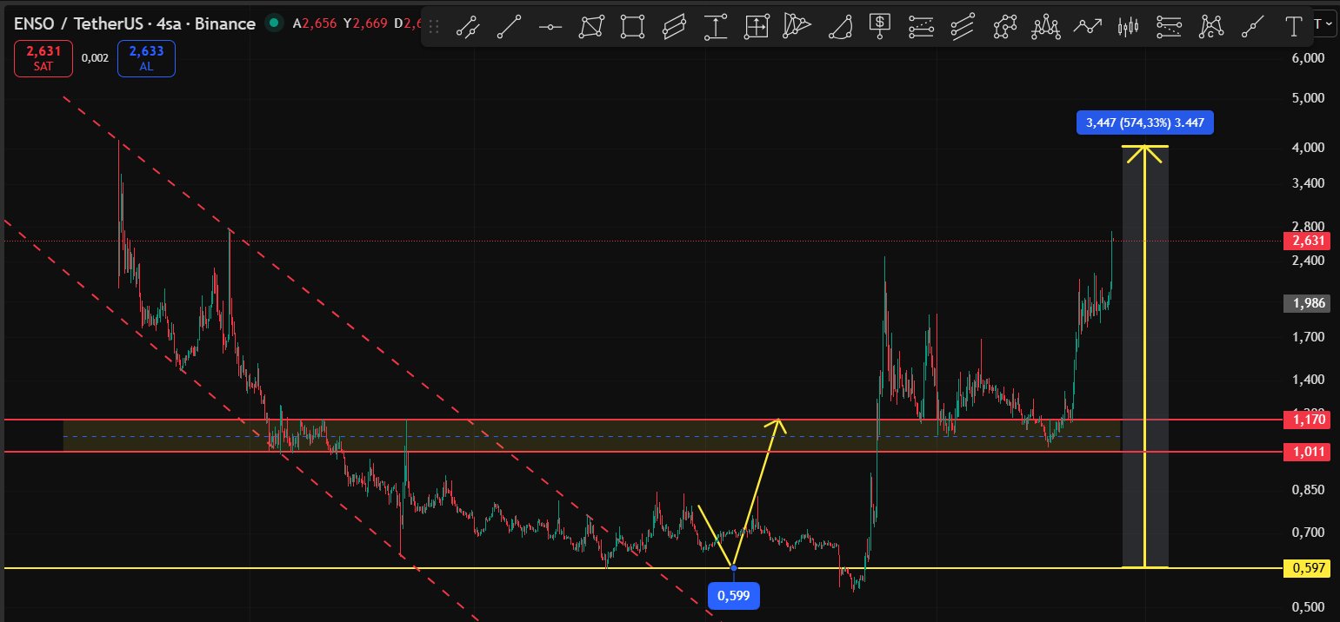The image size is (1340, 622).
Task: Click the yellow 0,597 price axis label
Action: click(1307, 568)
